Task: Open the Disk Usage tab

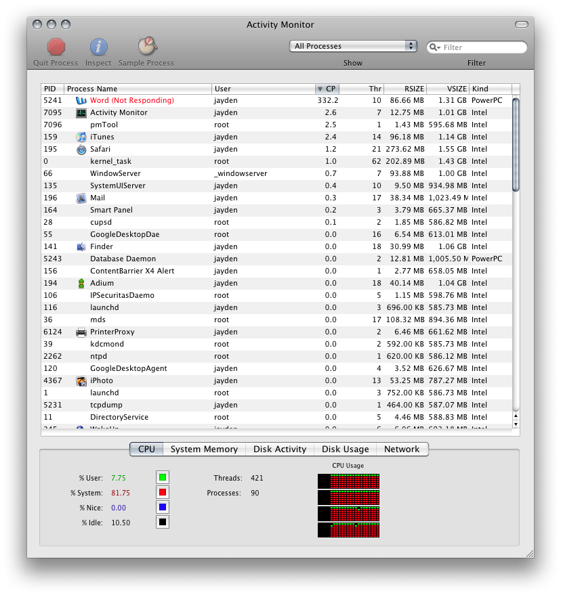Action: [345, 449]
